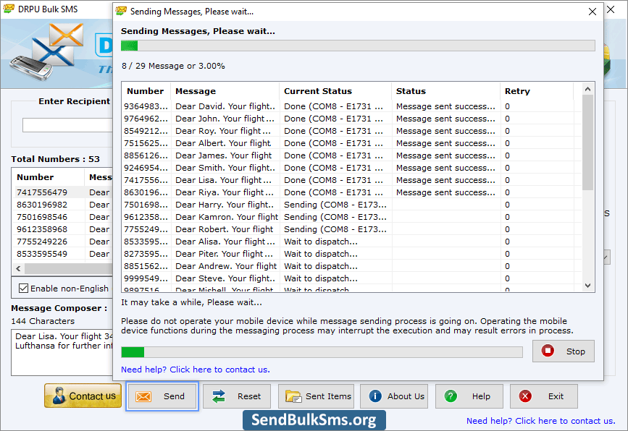The image size is (628, 431).
Task: Click the Message column header
Action: click(225, 91)
